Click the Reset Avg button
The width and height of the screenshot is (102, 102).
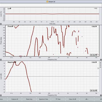pos(29,99)
